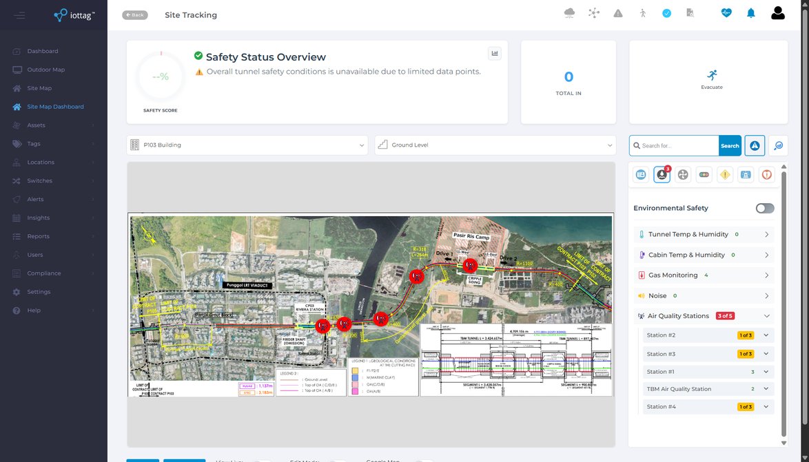Screen dimensions: 809x462
Task: Open the warning triangle icon in header
Action: coord(618,13)
